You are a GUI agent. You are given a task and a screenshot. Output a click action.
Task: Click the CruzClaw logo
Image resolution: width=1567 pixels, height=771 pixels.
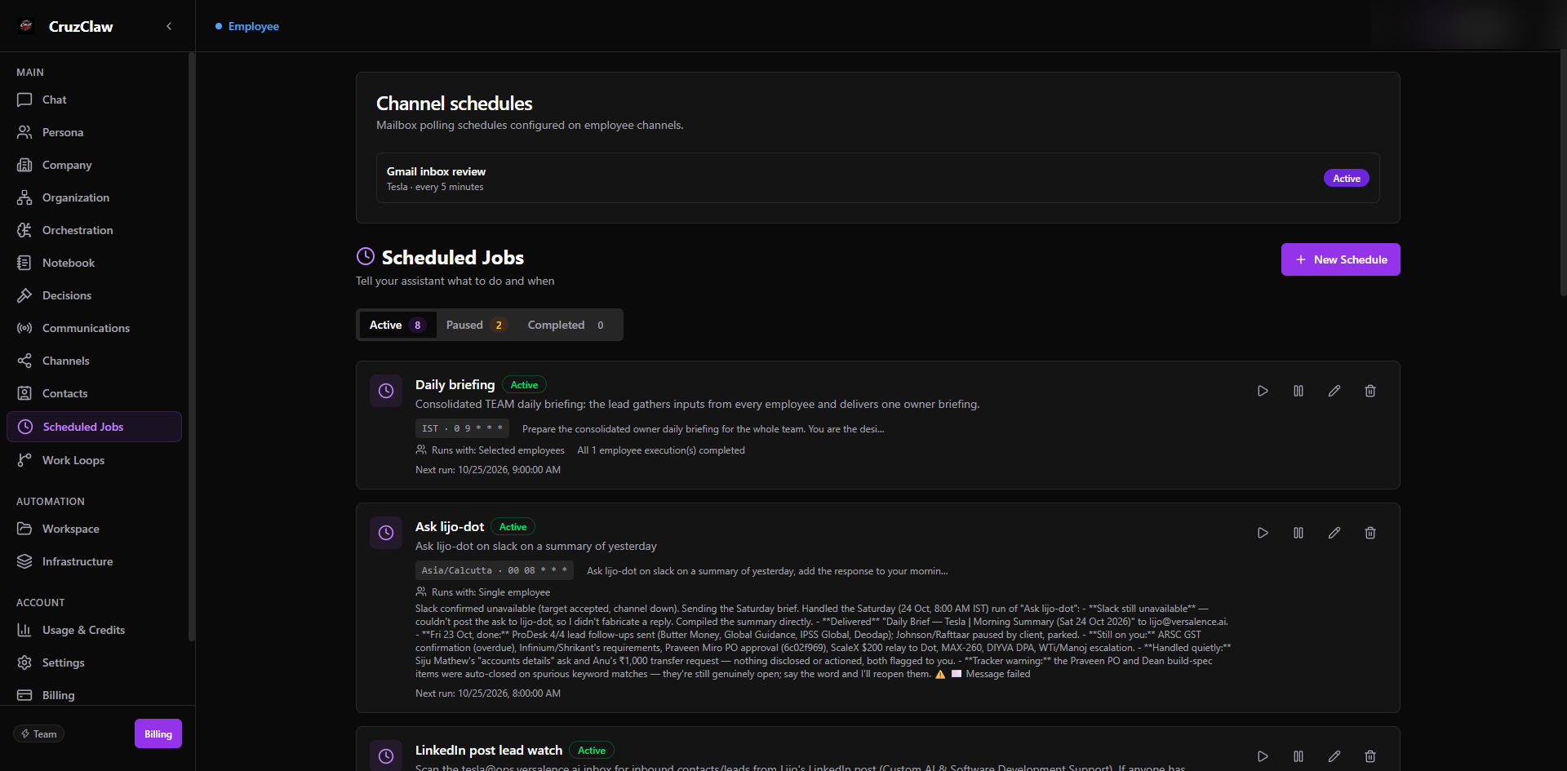(x=26, y=26)
